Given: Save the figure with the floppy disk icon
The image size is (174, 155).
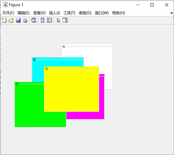Looking at the screenshot, I should pos(18,20).
